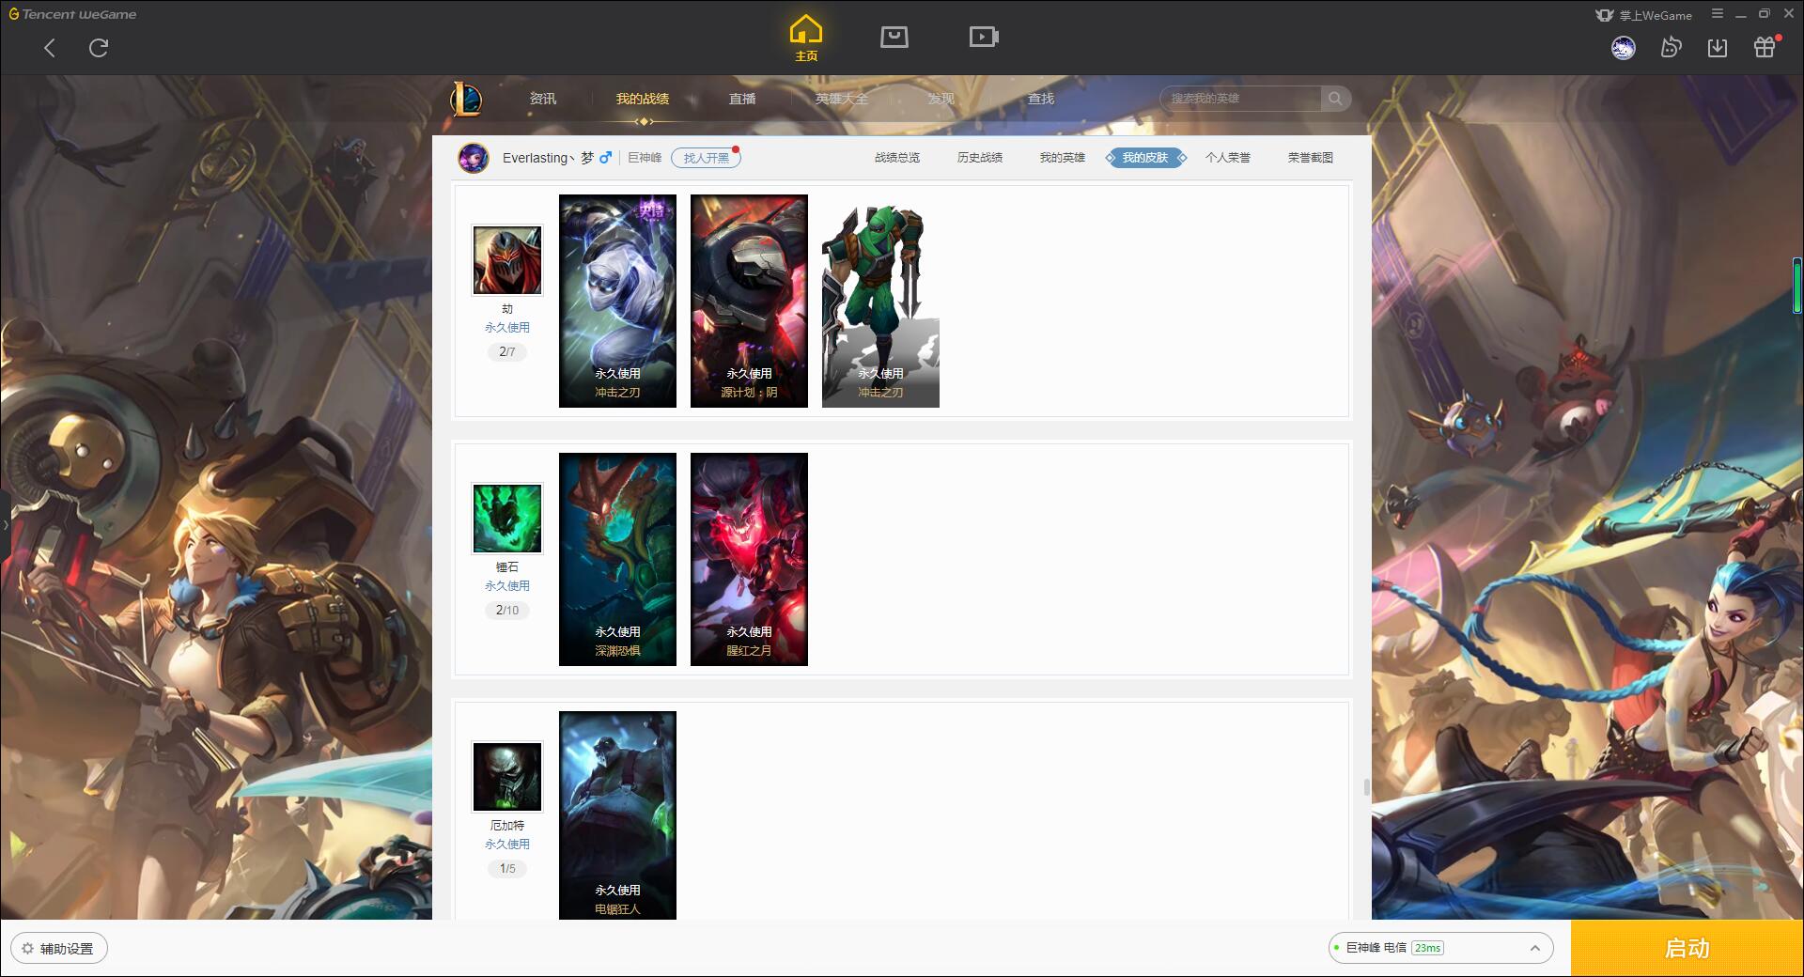Viewport: 1804px width, 977px height.
Task: Click the 巨神峰 server label beside the player name
Action: [x=645, y=158]
